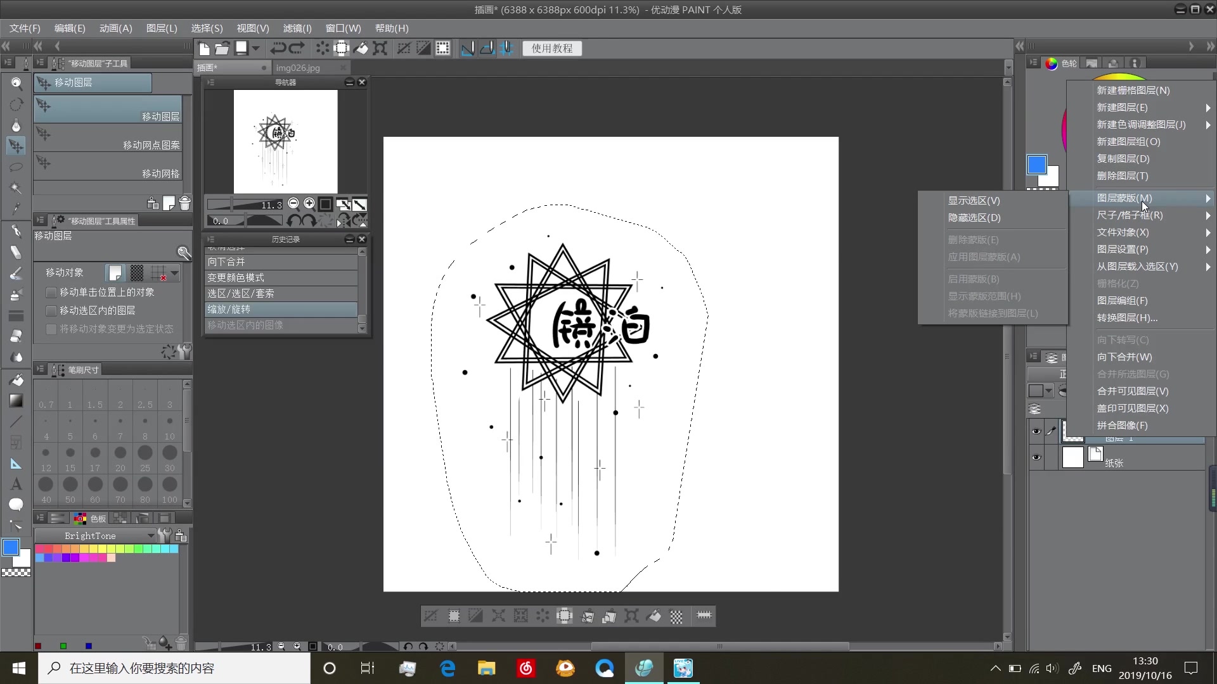Image resolution: width=1217 pixels, height=684 pixels.
Task: Click the new canvas icon
Action: point(204,48)
